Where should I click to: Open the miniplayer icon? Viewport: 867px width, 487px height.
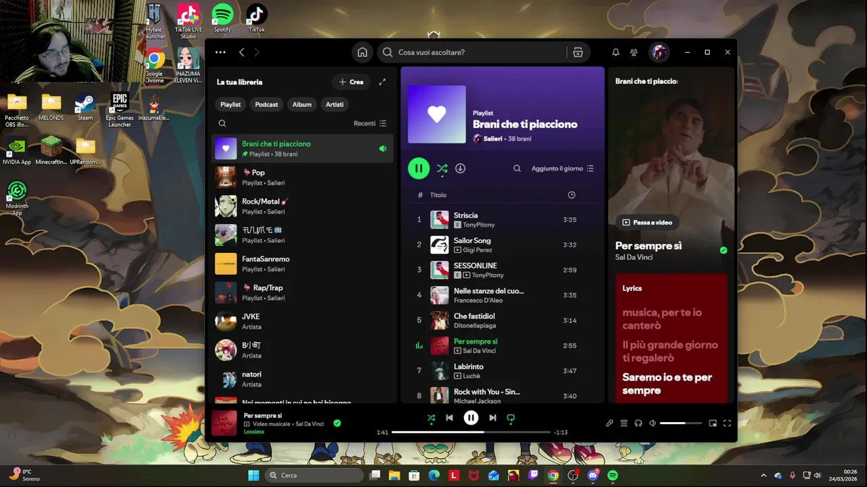tap(713, 423)
